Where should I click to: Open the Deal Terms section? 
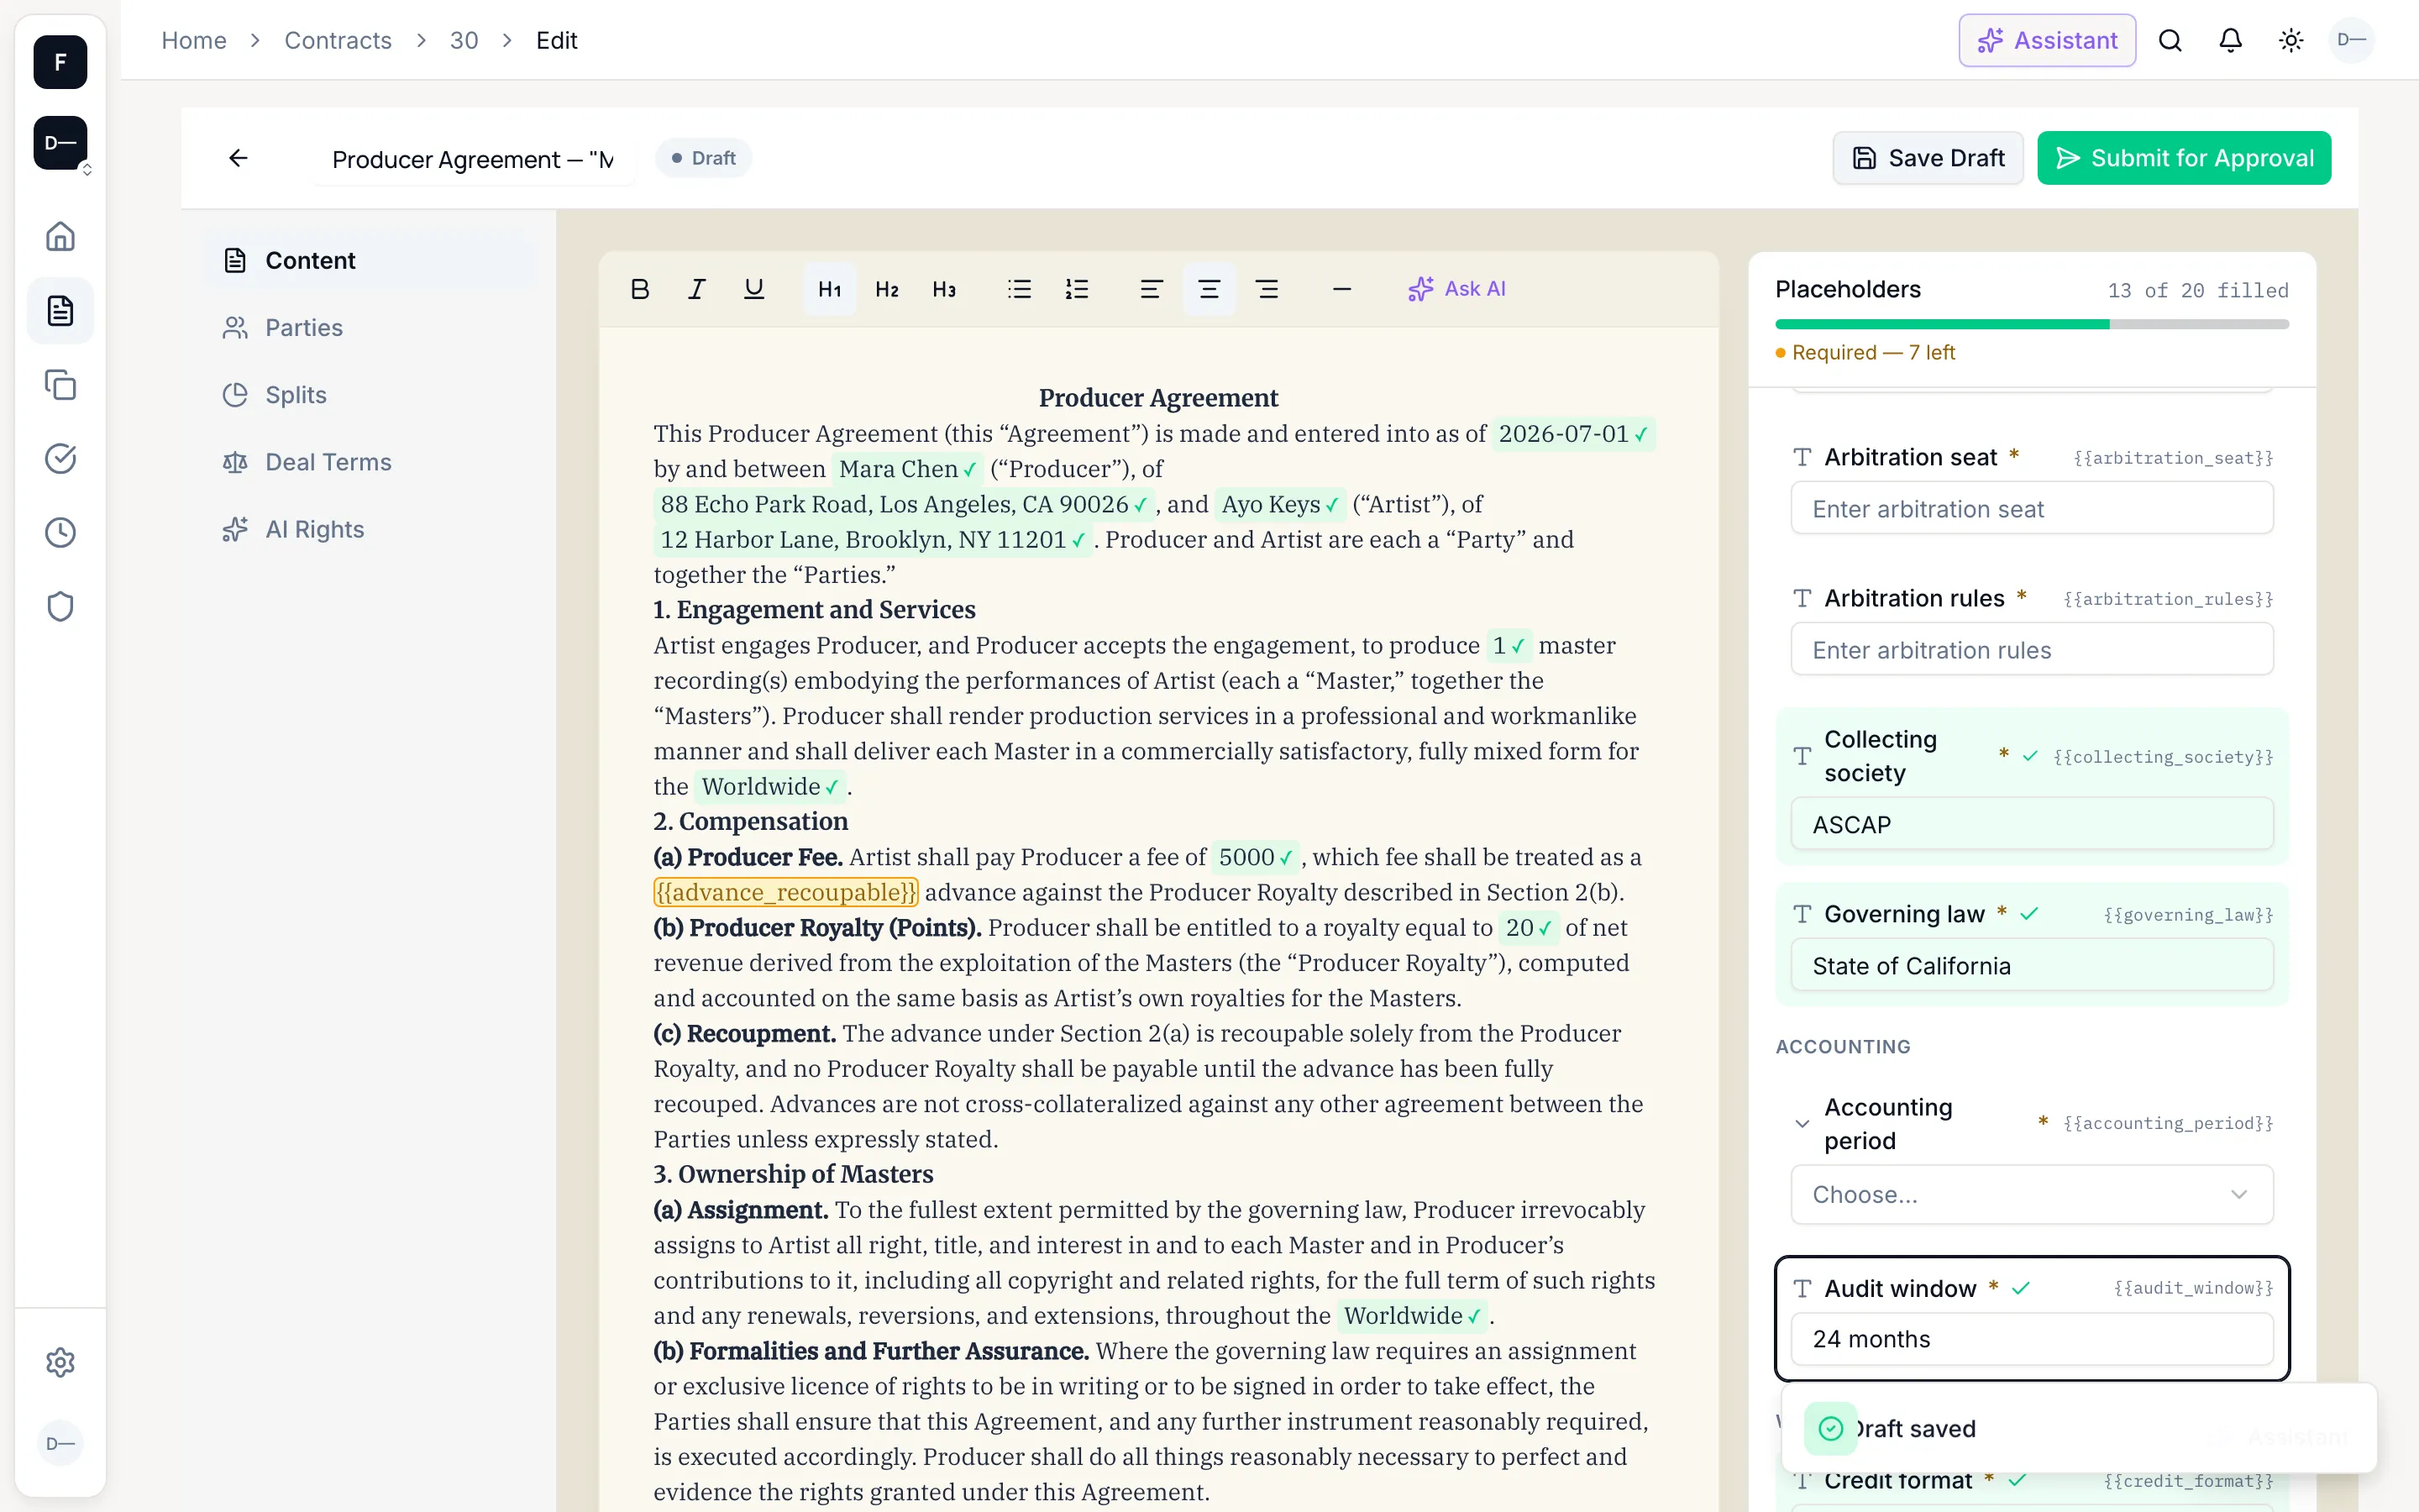(370, 461)
